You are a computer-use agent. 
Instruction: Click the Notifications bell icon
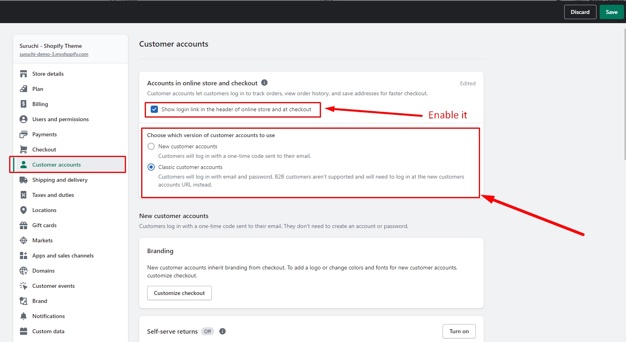coord(24,316)
